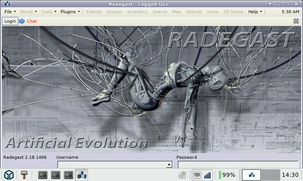Select the Radegast launcher beside the terminal icons

(81, 175)
